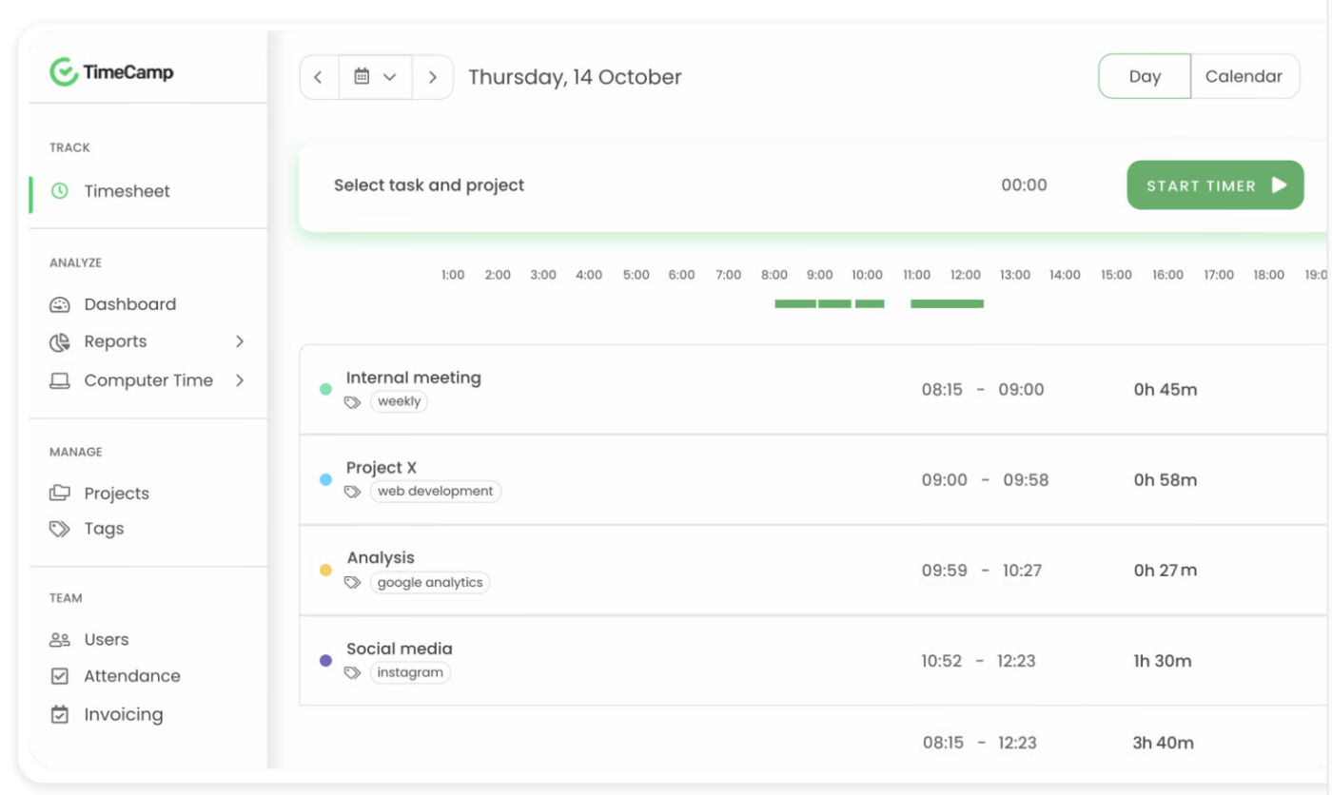Click the Select task and project field
This screenshot has height=795, width=1332.
[429, 185]
